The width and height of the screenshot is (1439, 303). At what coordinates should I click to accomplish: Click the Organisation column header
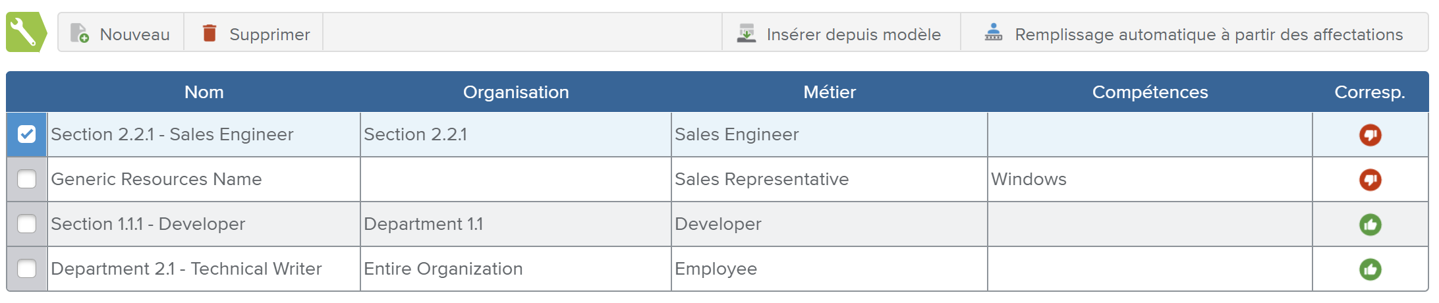pyautogui.click(x=515, y=92)
